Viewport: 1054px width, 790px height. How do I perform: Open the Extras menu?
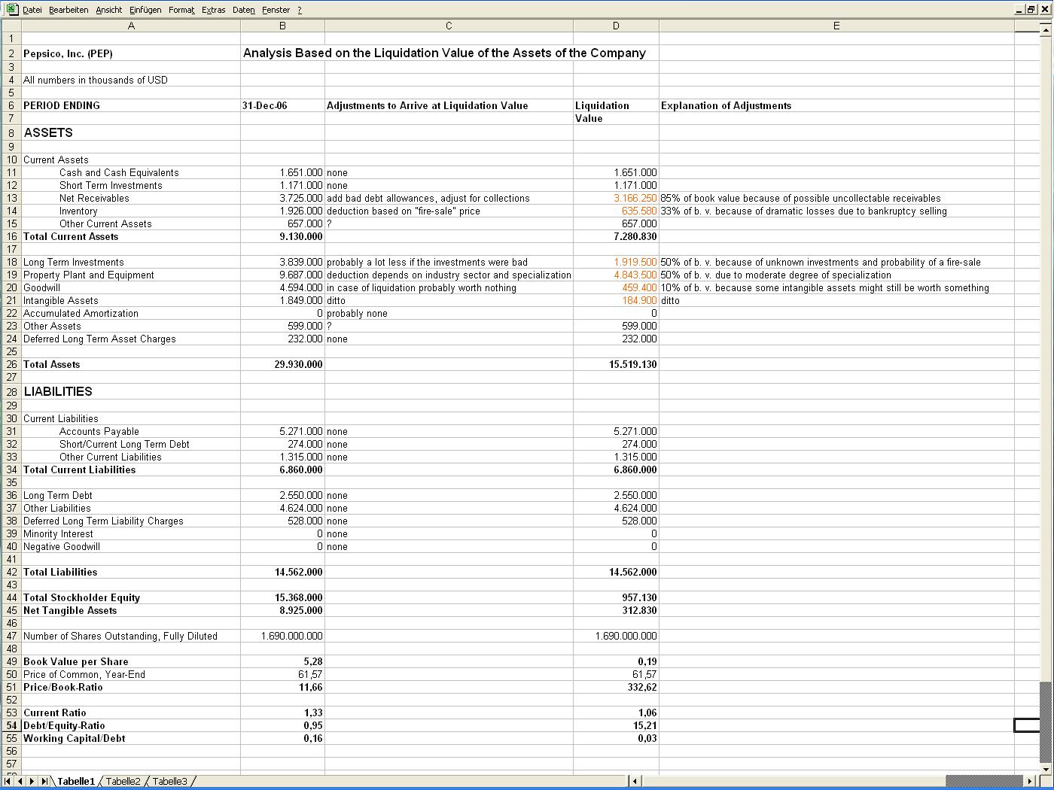[x=214, y=10]
